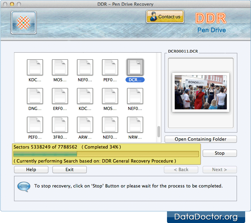Click the Back button
251x223 pixels.
coord(181,170)
